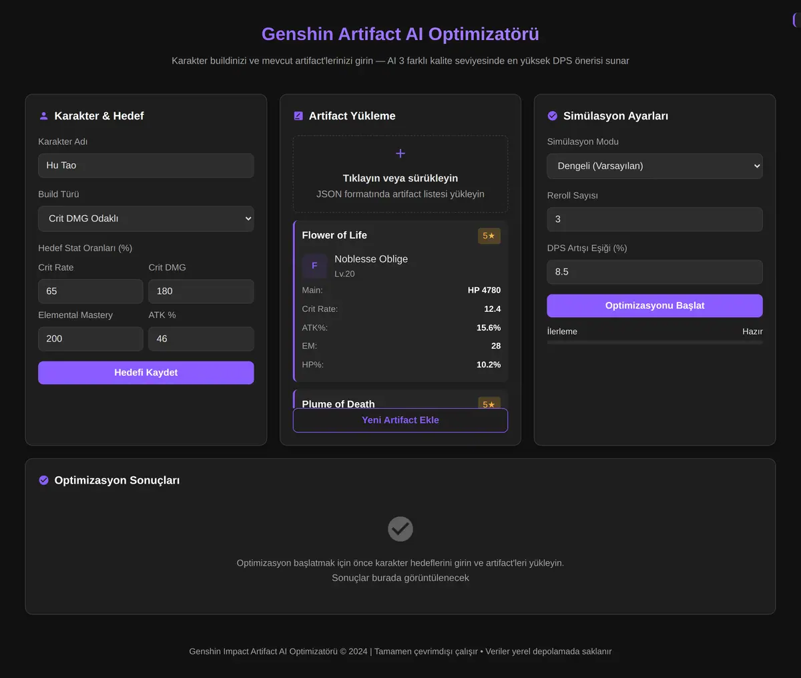This screenshot has width=801, height=678.
Task: Click the Plume of Death card title
Action: click(x=338, y=404)
